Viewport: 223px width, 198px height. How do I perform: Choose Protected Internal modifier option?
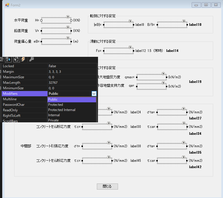point(72,110)
